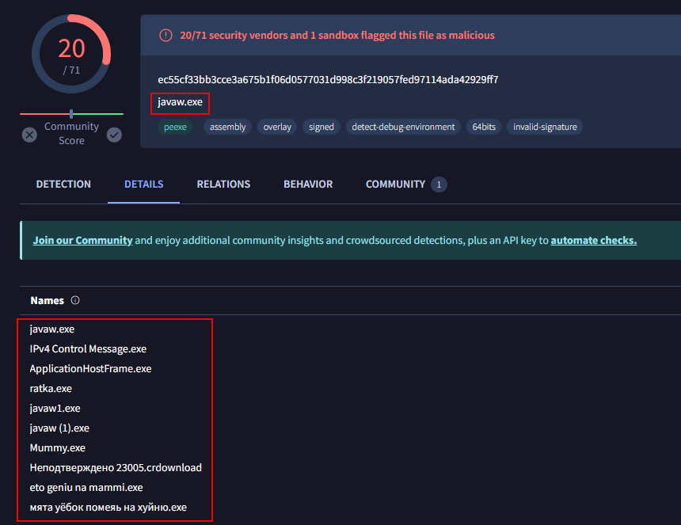Go to the Behavior tab
The image size is (681, 525).
[x=308, y=185]
